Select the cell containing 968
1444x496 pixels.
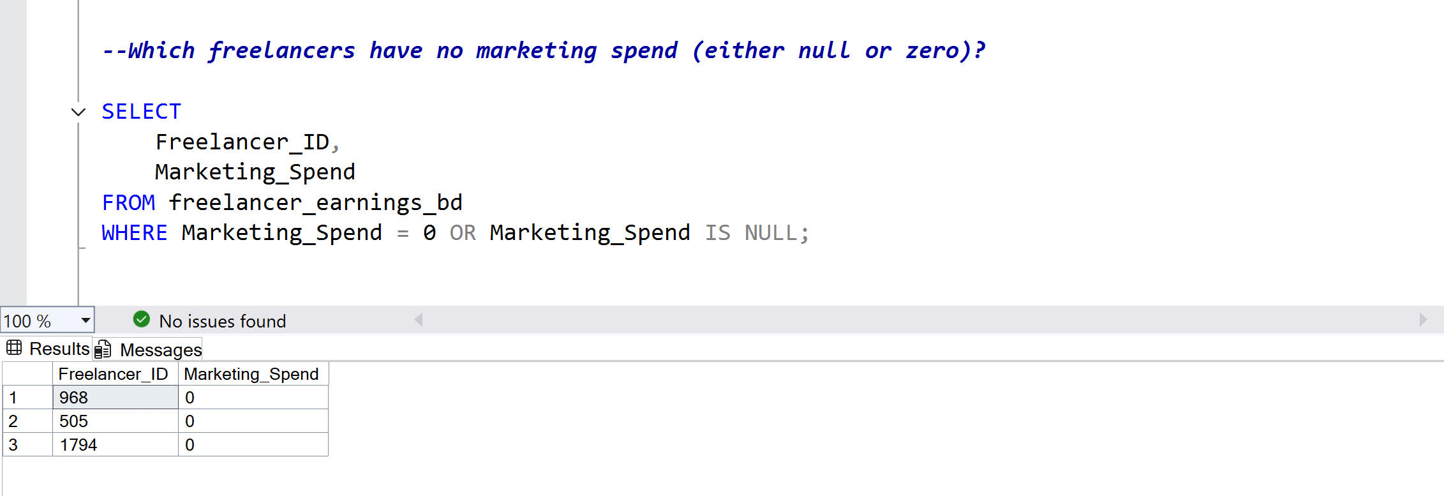[115, 398]
